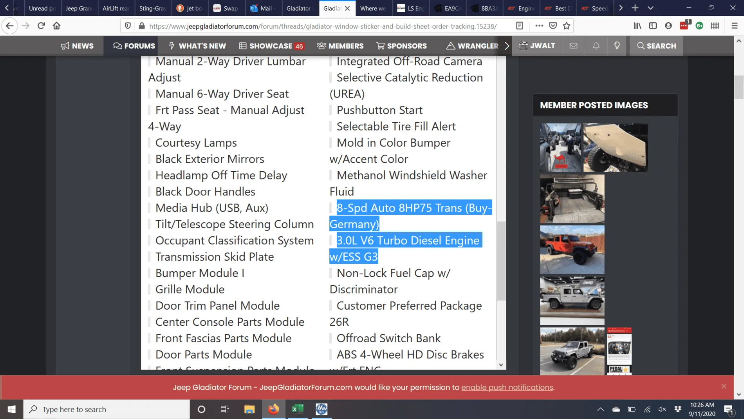Select 'Courtesy Lamps' text
The image size is (744, 419).
(x=196, y=143)
